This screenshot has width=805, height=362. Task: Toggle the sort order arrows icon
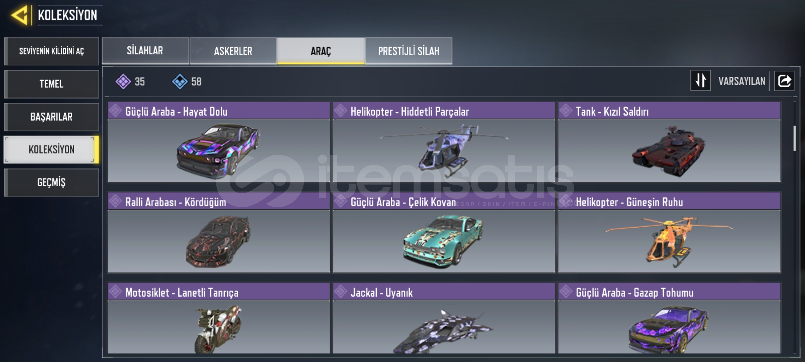[x=700, y=80]
